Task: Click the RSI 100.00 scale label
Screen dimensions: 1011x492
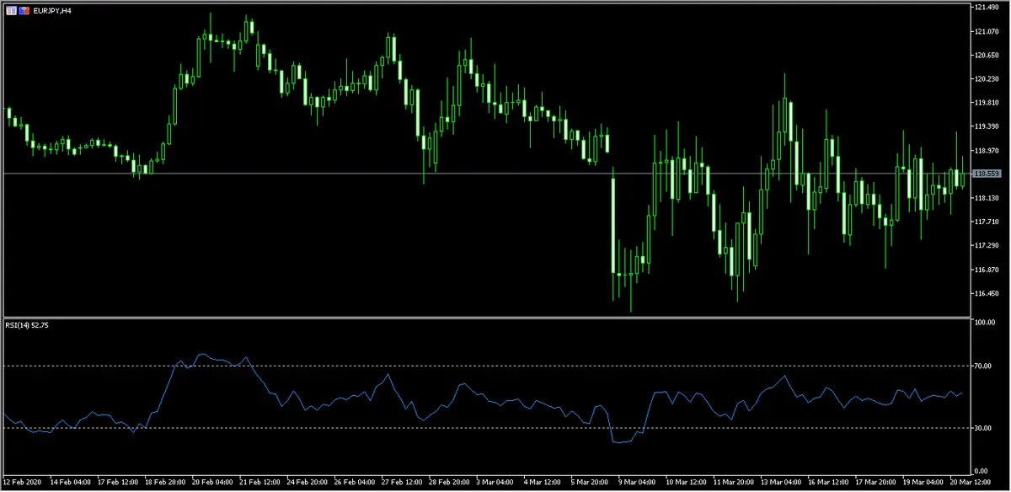Action: point(984,323)
